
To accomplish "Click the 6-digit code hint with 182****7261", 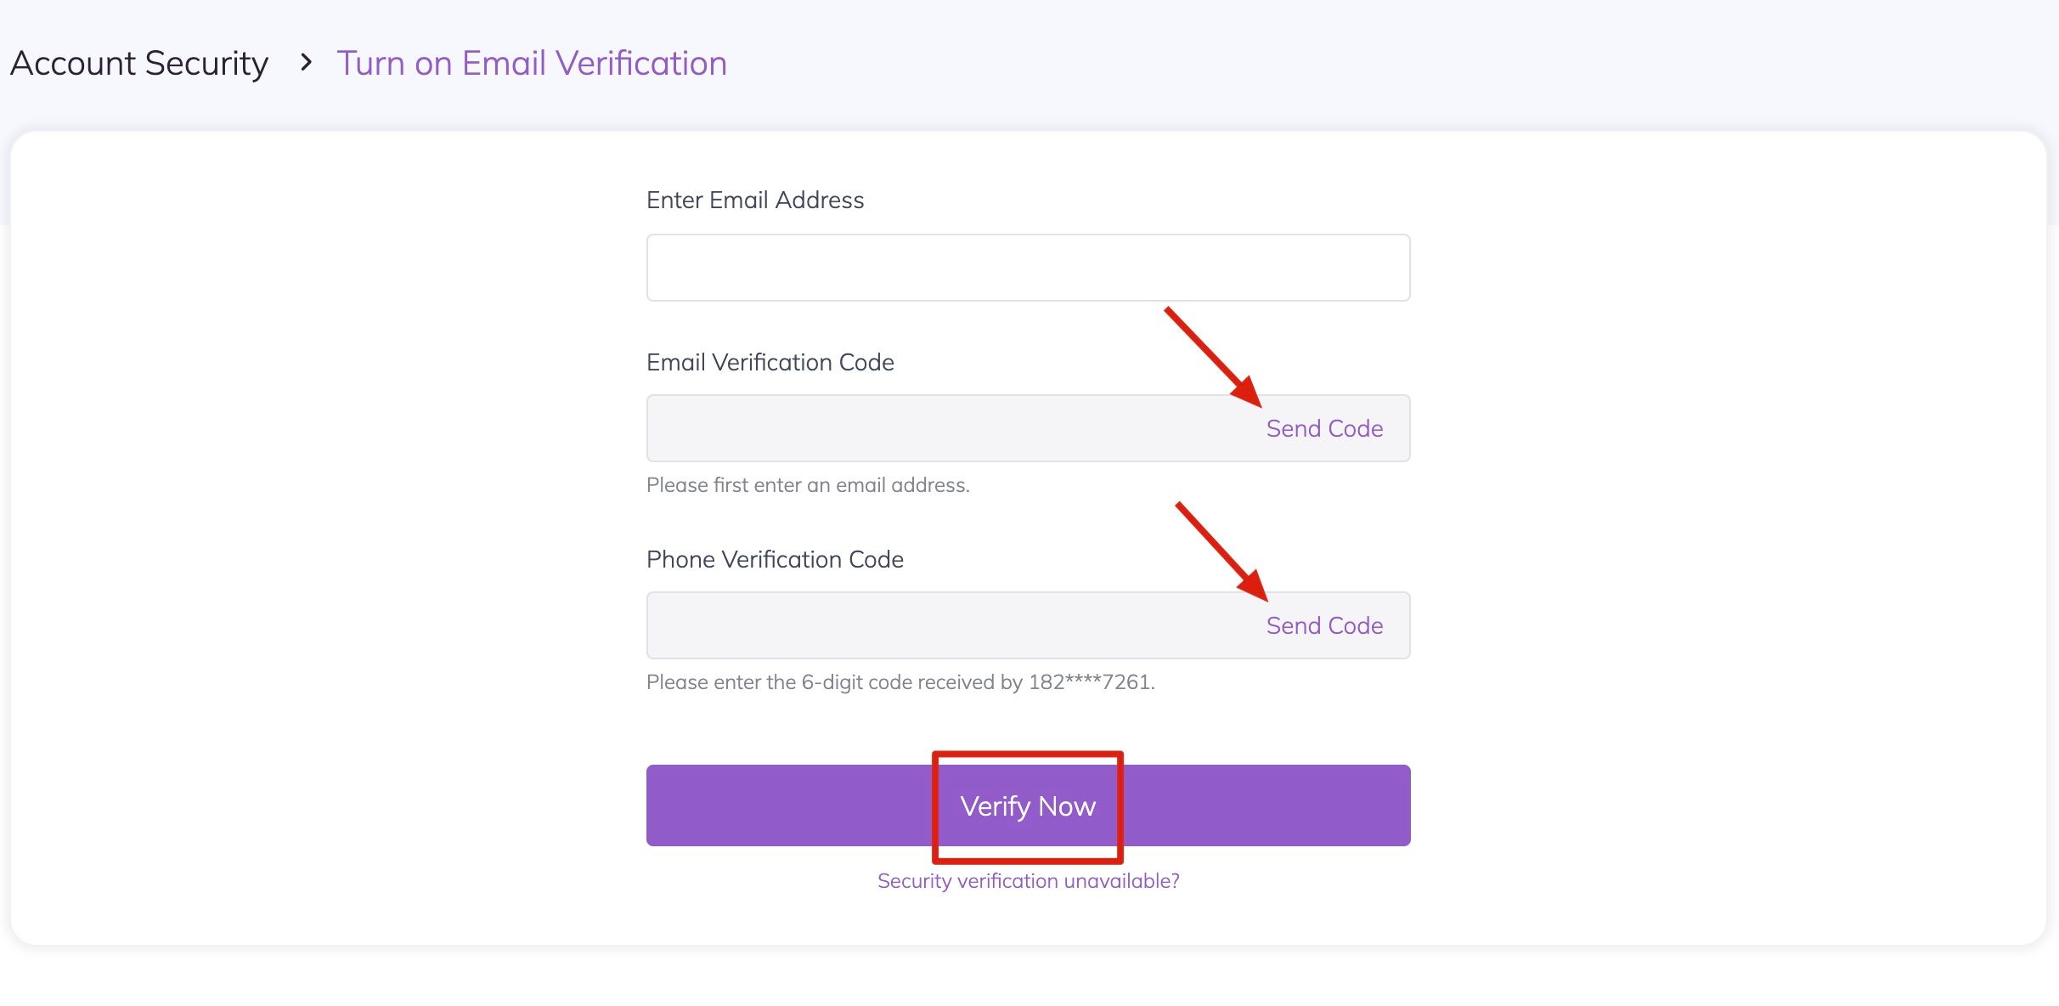I will pyautogui.click(x=900, y=682).
